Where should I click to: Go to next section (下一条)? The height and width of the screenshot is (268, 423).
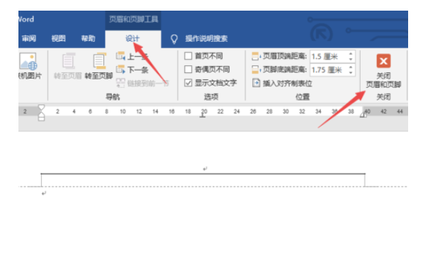tap(132, 70)
